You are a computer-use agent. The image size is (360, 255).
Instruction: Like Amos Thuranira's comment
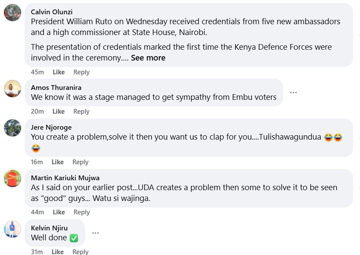(59, 112)
